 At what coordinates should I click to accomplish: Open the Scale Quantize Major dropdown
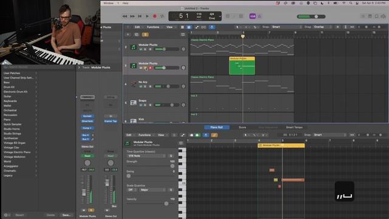[153, 190]
